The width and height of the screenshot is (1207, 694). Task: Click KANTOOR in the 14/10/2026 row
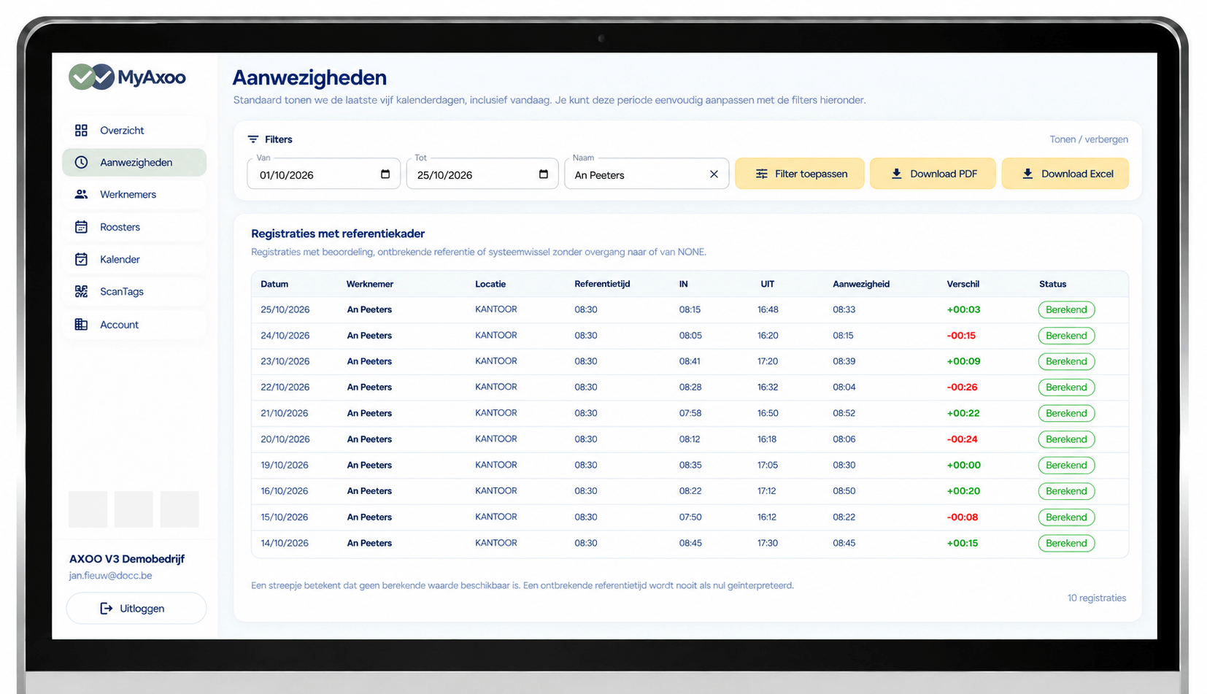[496, 543]
